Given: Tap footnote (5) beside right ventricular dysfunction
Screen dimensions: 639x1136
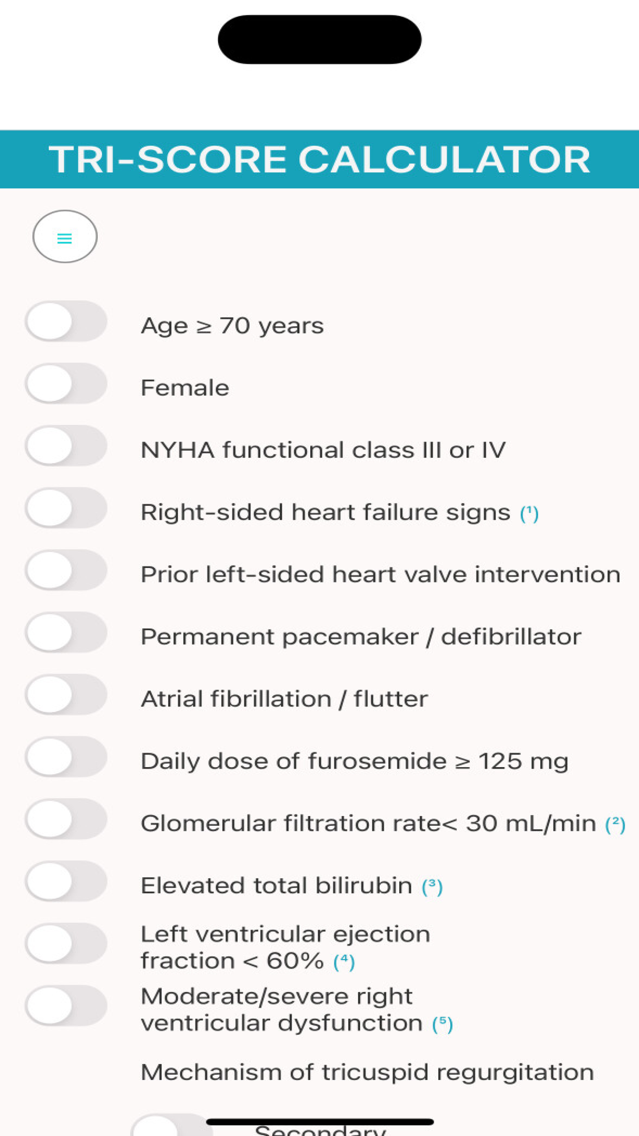Looking at the screenshot, I should pos(442,1024).
